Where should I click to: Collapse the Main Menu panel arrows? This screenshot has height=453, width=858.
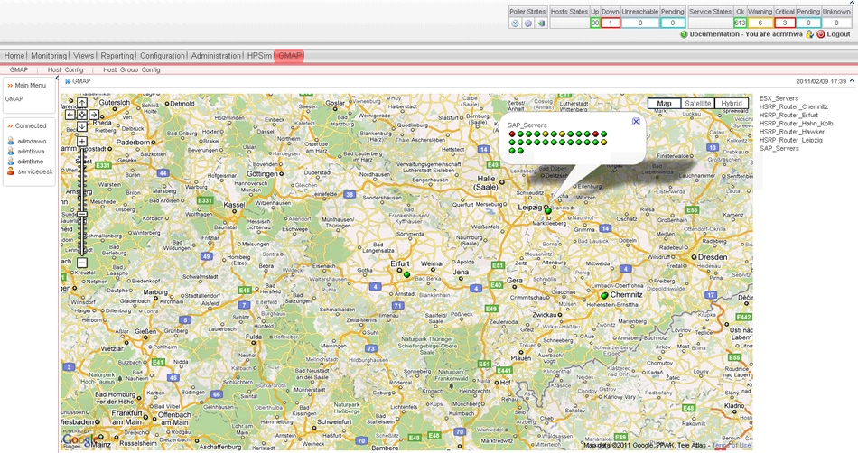click(10, 85)
